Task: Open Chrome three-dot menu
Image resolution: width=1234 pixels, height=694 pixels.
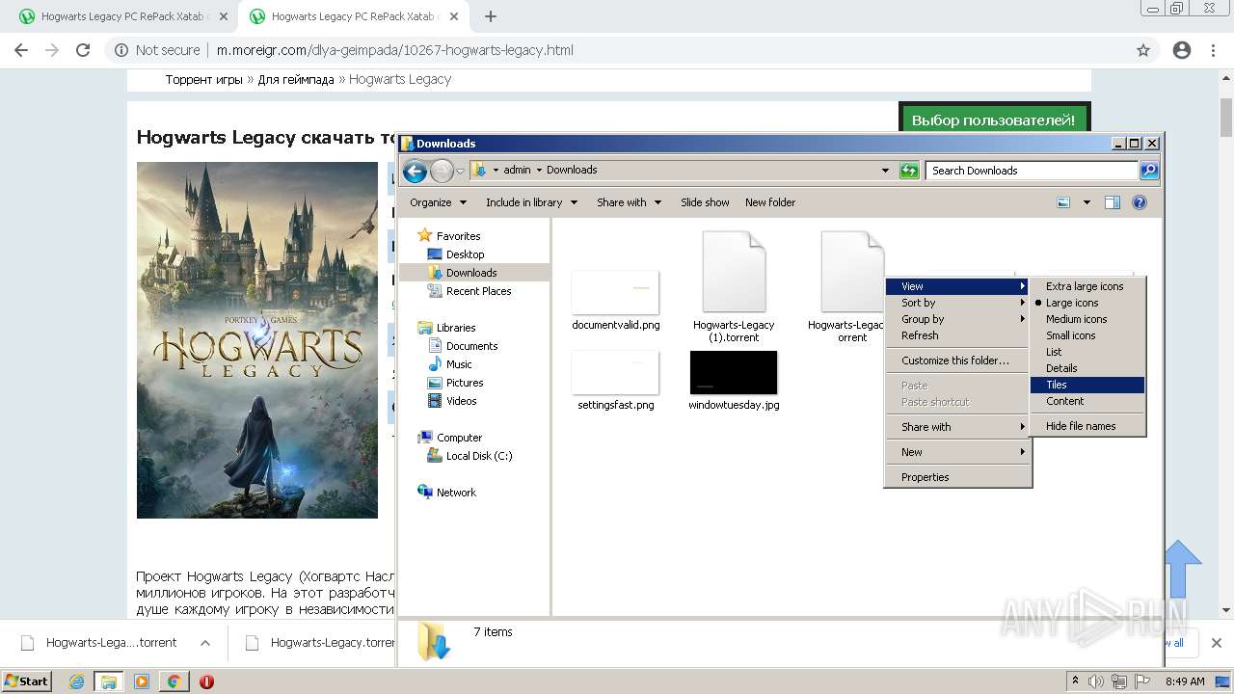Action: (1215, 50)
